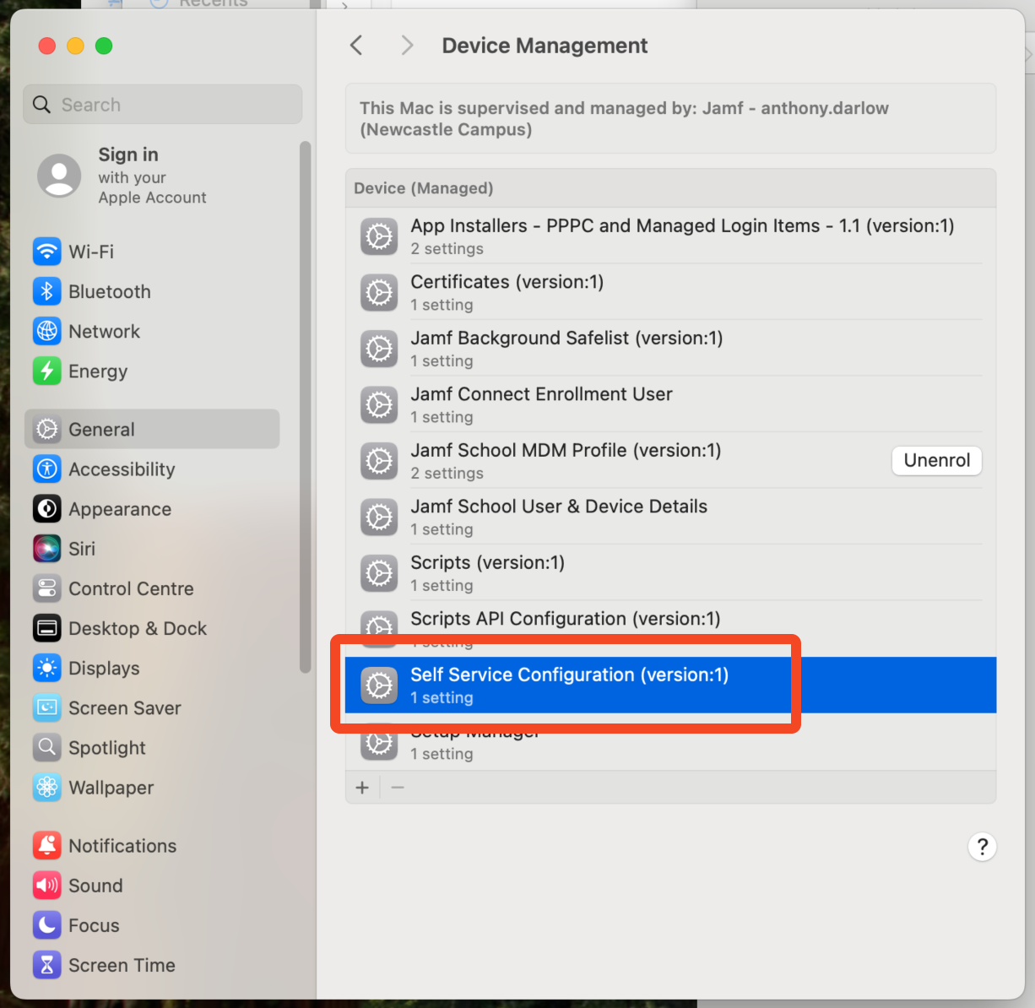Image resolution: width=1035 pixels, height=1008 pixels.
Task: Click the App Installers profile gear icon
Action: point(379,236)
